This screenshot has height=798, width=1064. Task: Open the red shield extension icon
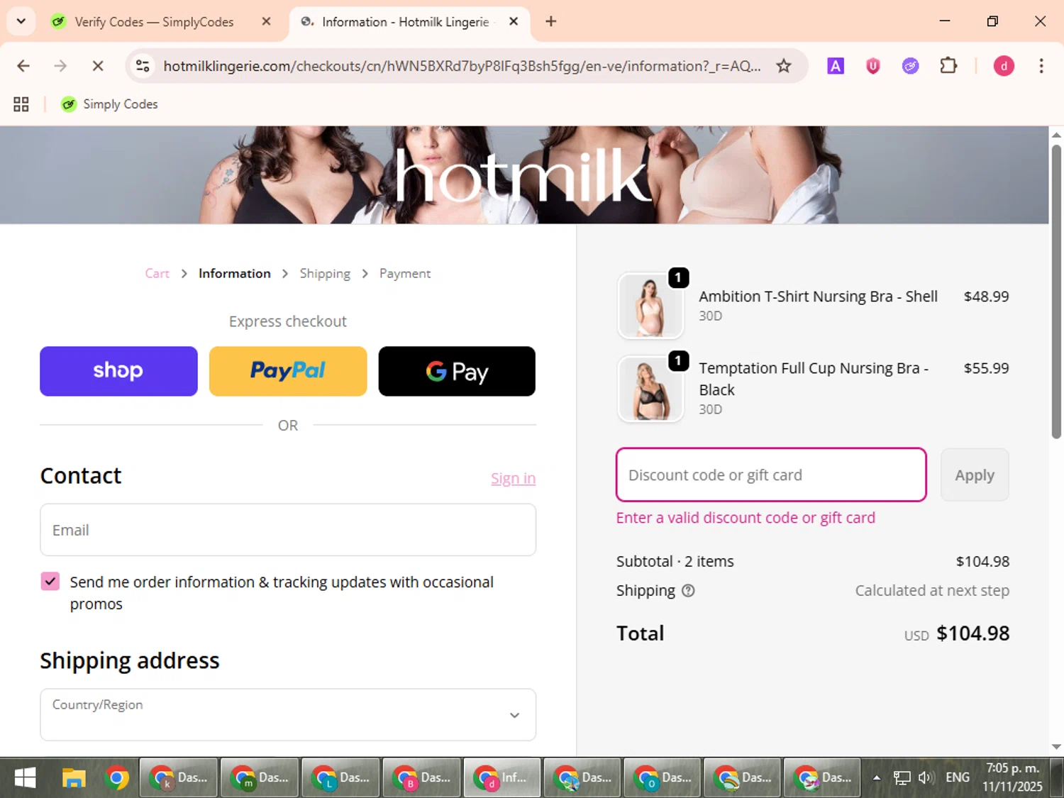pos(873,66)
